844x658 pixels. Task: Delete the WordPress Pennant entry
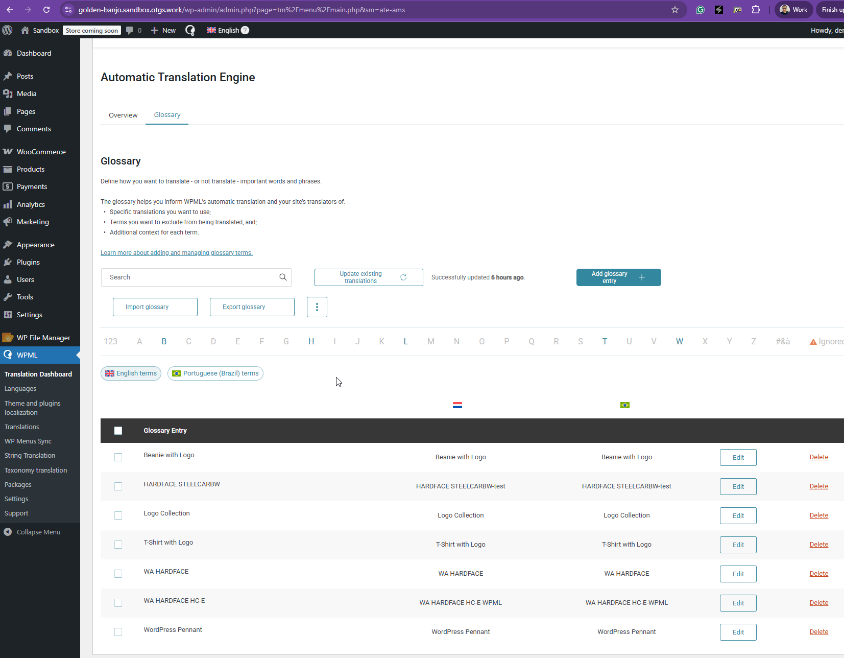coord(819,632)
